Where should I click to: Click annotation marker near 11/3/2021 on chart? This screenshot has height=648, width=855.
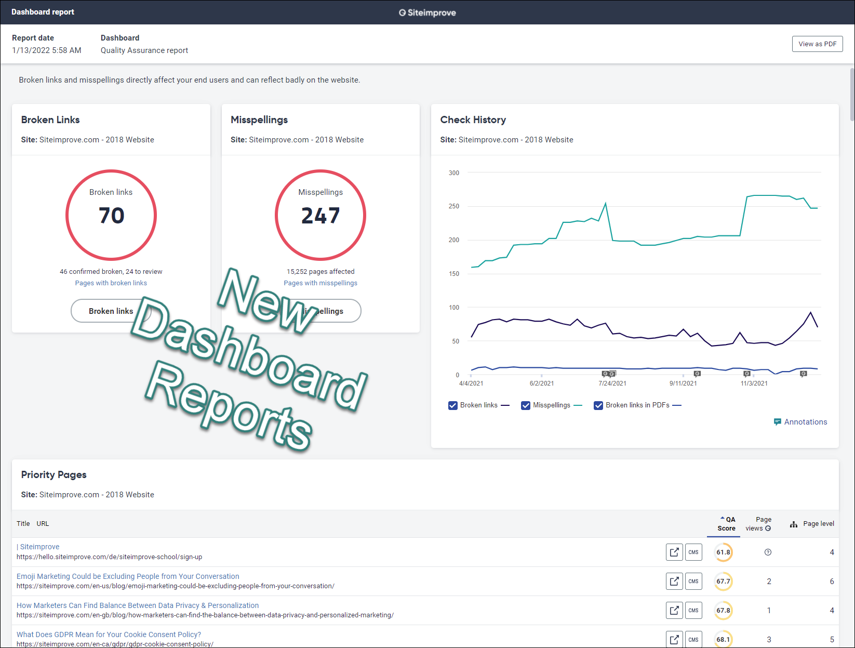coord(746,374)
